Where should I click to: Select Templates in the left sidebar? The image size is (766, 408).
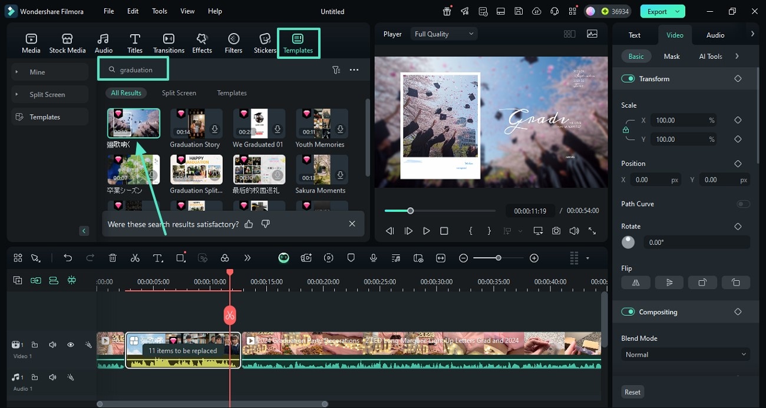point(49,117)
